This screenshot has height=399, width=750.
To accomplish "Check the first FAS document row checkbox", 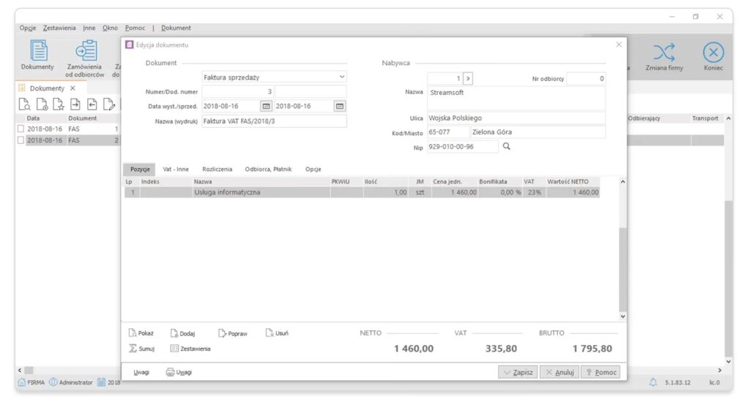I will coord(21,129).
